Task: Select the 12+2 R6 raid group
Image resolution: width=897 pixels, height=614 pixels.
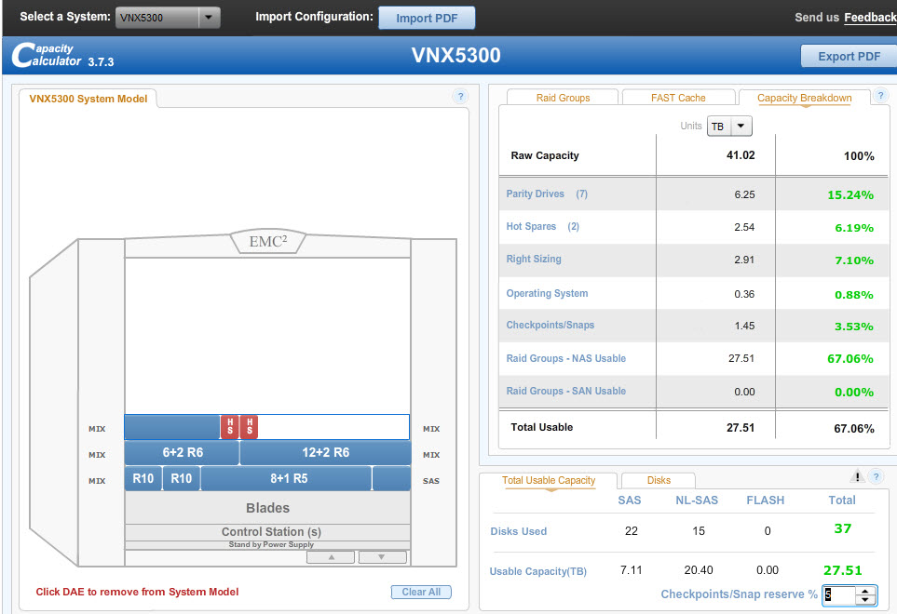Action: click(325, 452)
